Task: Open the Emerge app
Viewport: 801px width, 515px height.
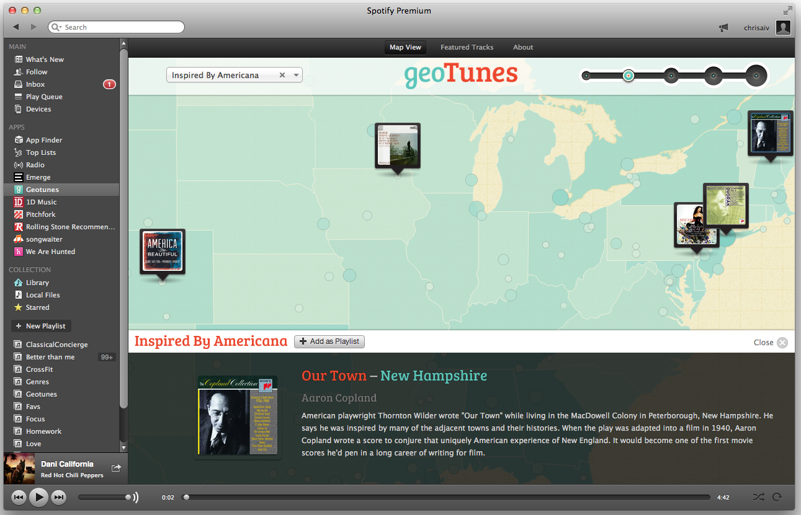Action: pyautogui.click(x=38, y=177)
